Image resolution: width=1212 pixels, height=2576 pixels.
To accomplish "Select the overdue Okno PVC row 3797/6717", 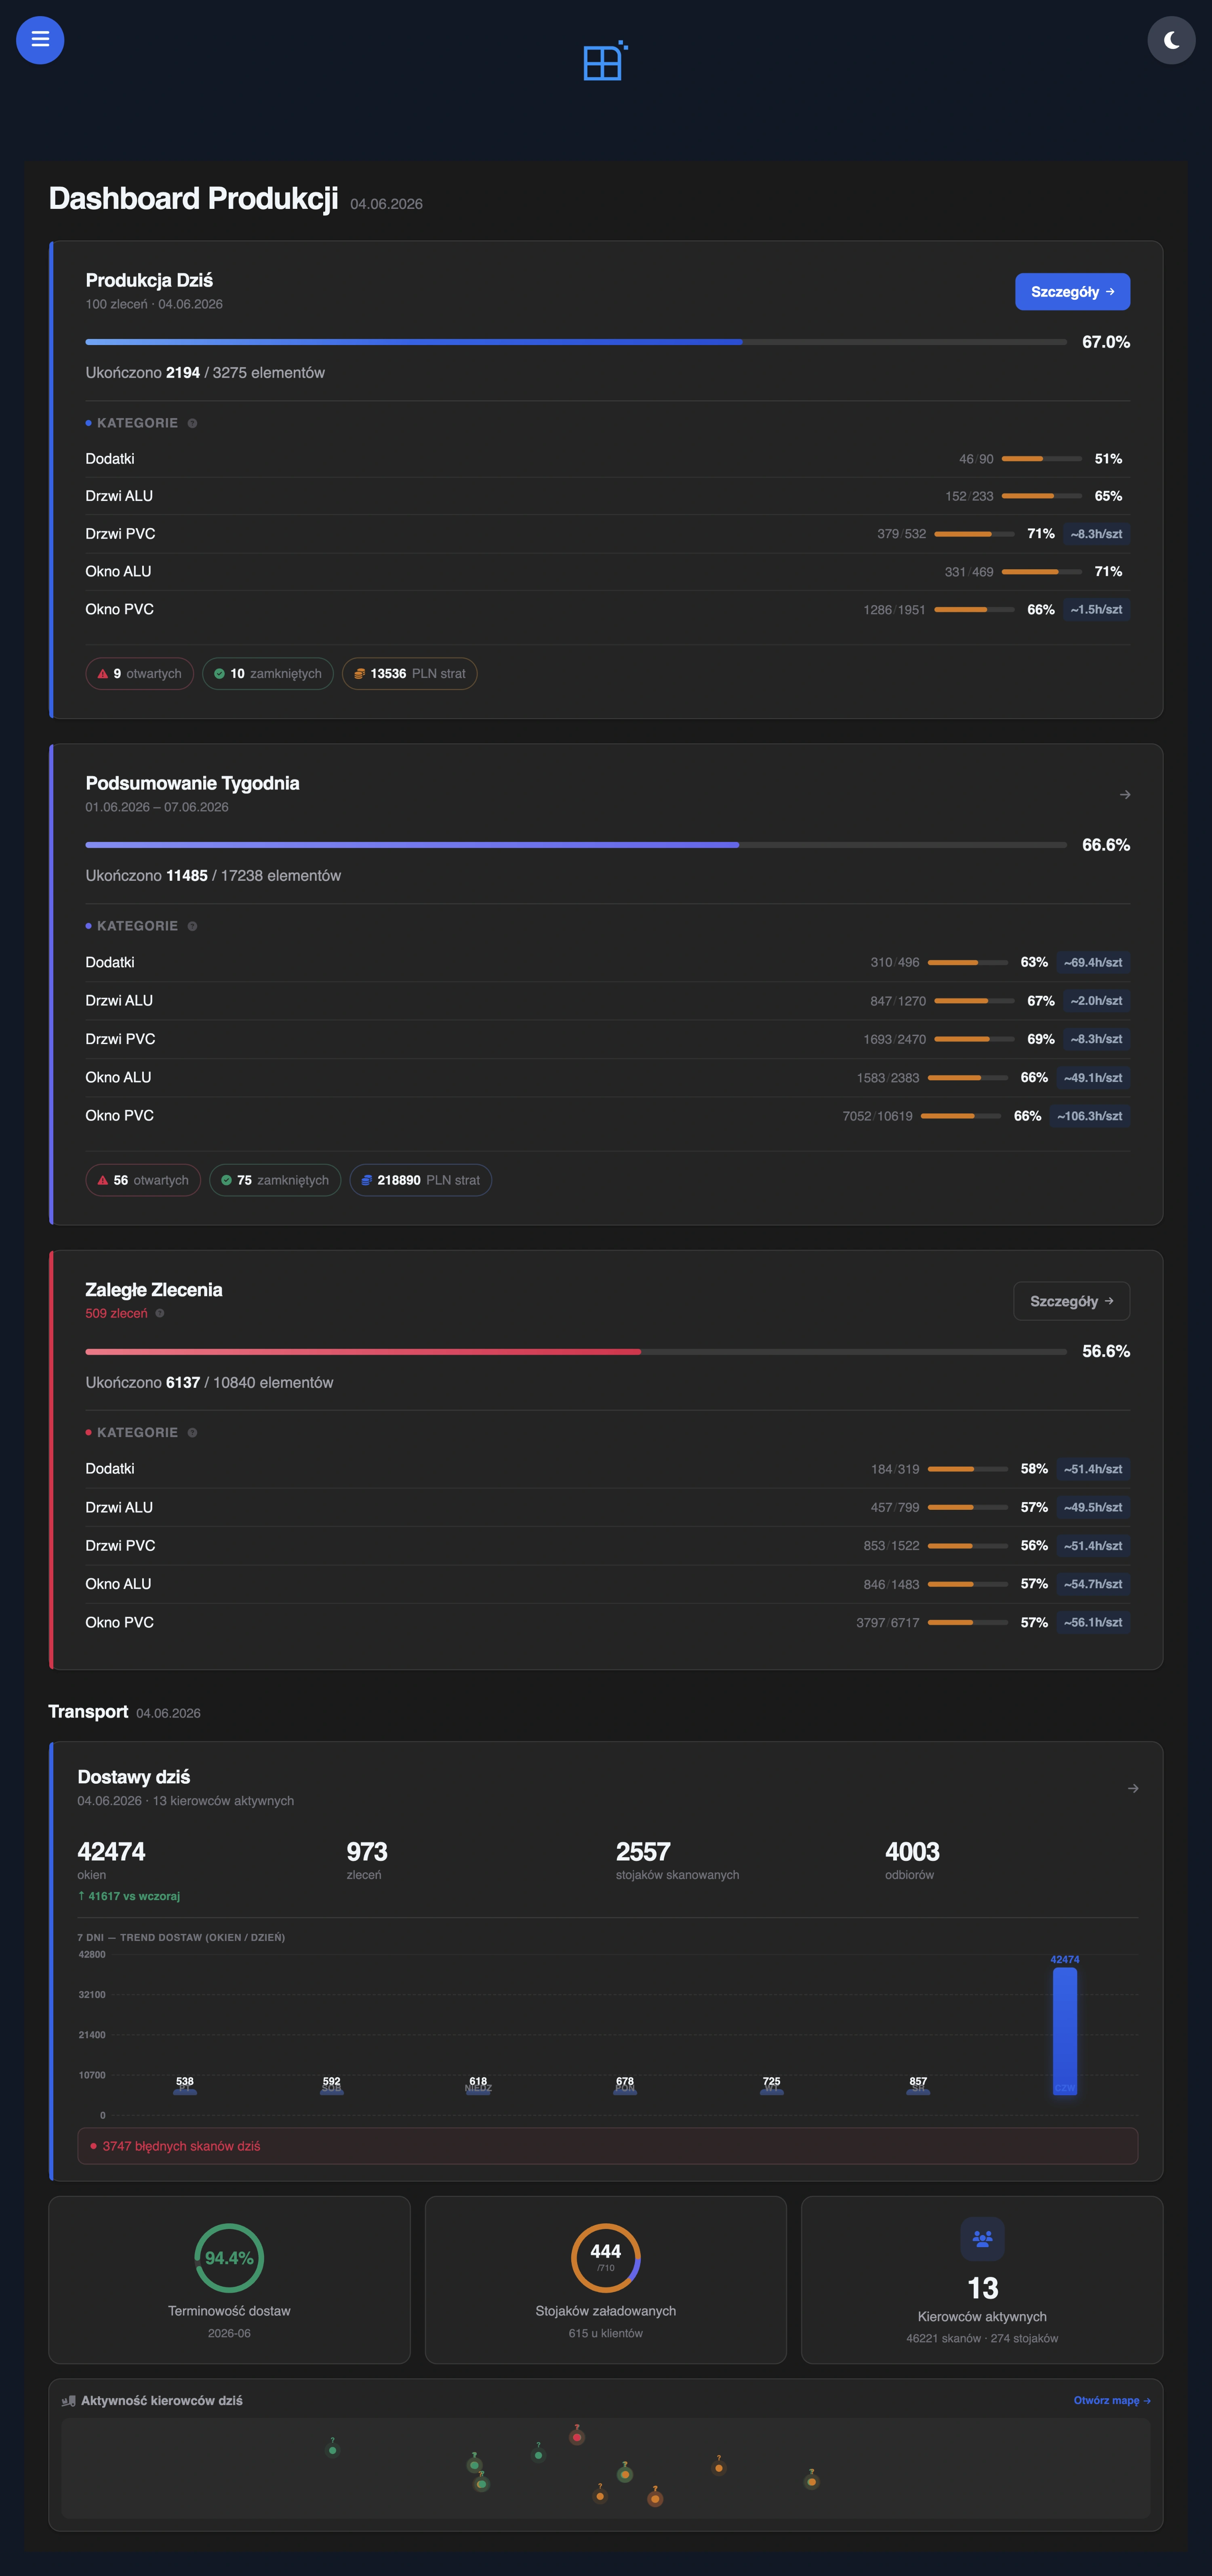I will pyautogui.click(x=608, y=1623).
